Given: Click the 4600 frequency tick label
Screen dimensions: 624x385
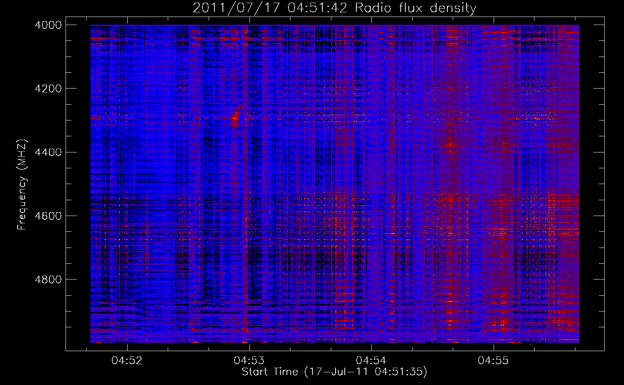Looking at the screenshot, I should click(x=48, y=216).
